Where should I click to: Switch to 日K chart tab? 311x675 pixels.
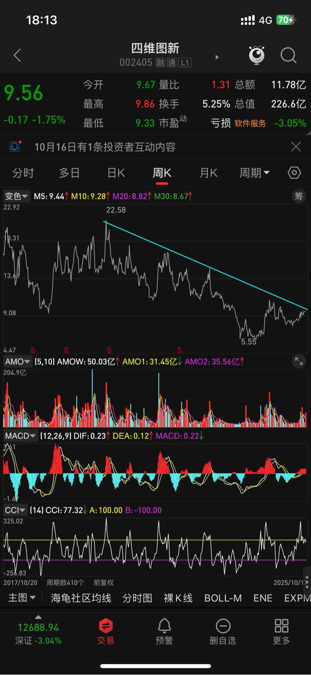[116, 173]
